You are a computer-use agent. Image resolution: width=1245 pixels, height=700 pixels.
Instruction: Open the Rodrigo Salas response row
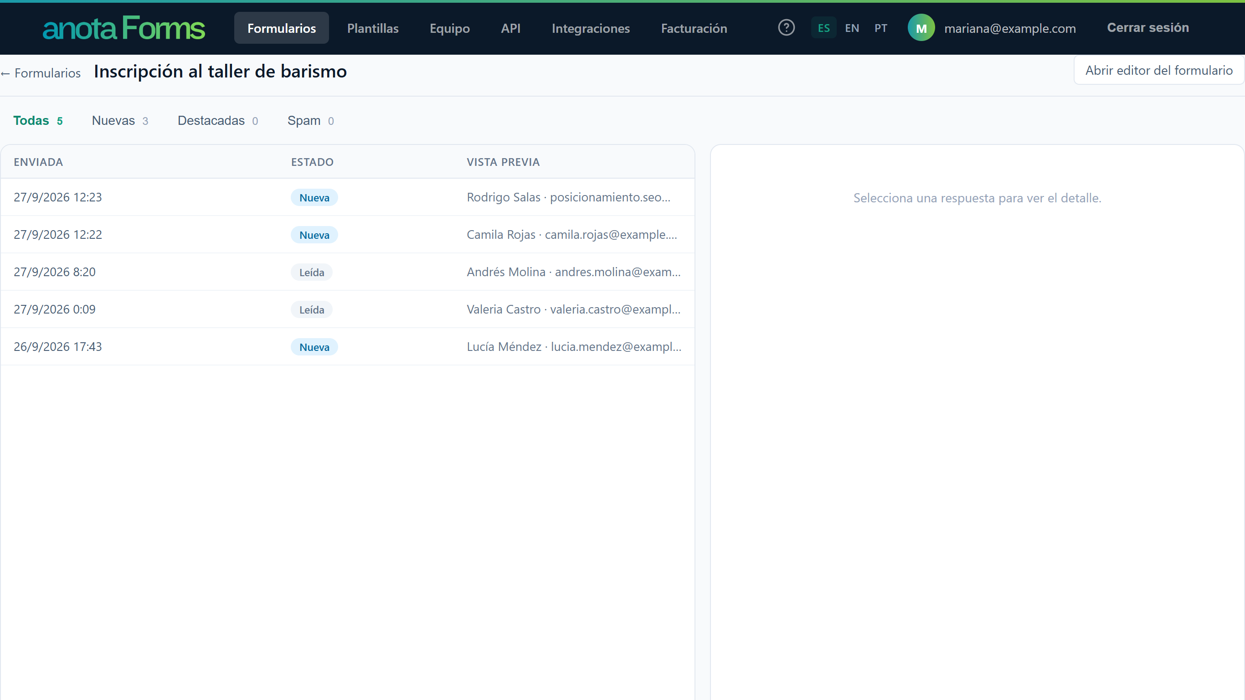[348, 197]
